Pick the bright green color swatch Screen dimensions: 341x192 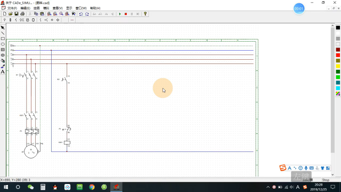(x=338, y=77)
